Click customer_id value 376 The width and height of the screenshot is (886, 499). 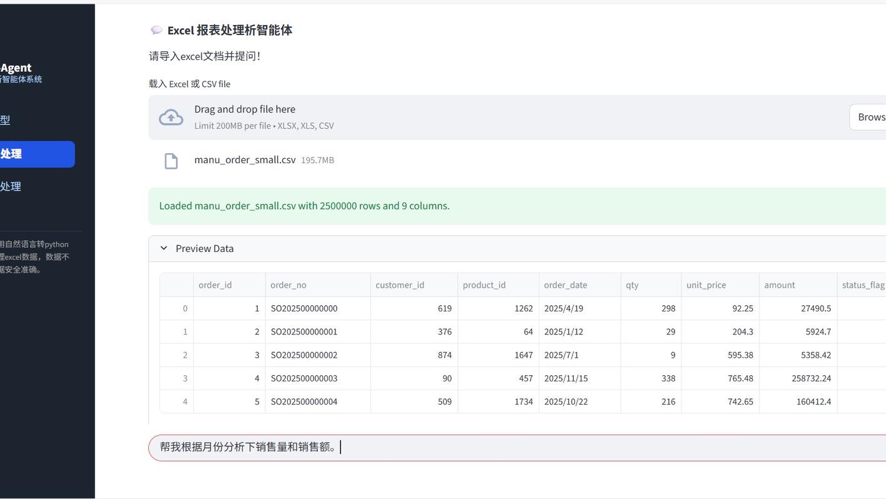point(414,332)
